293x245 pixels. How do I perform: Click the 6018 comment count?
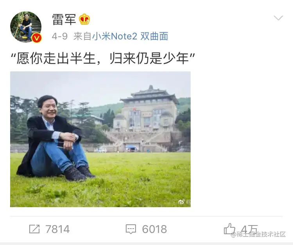154,229
